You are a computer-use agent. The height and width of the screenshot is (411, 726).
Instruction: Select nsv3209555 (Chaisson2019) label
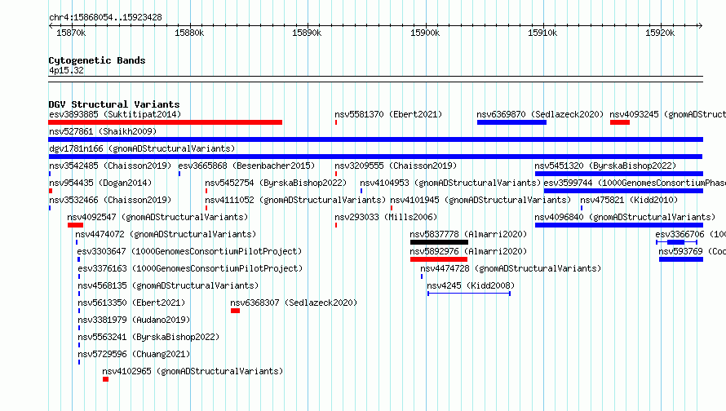[x=396, y=166]
